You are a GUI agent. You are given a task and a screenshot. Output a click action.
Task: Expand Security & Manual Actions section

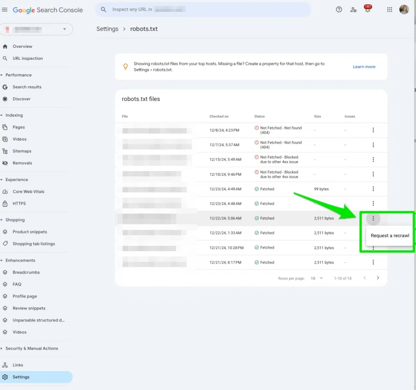point(2,348)
